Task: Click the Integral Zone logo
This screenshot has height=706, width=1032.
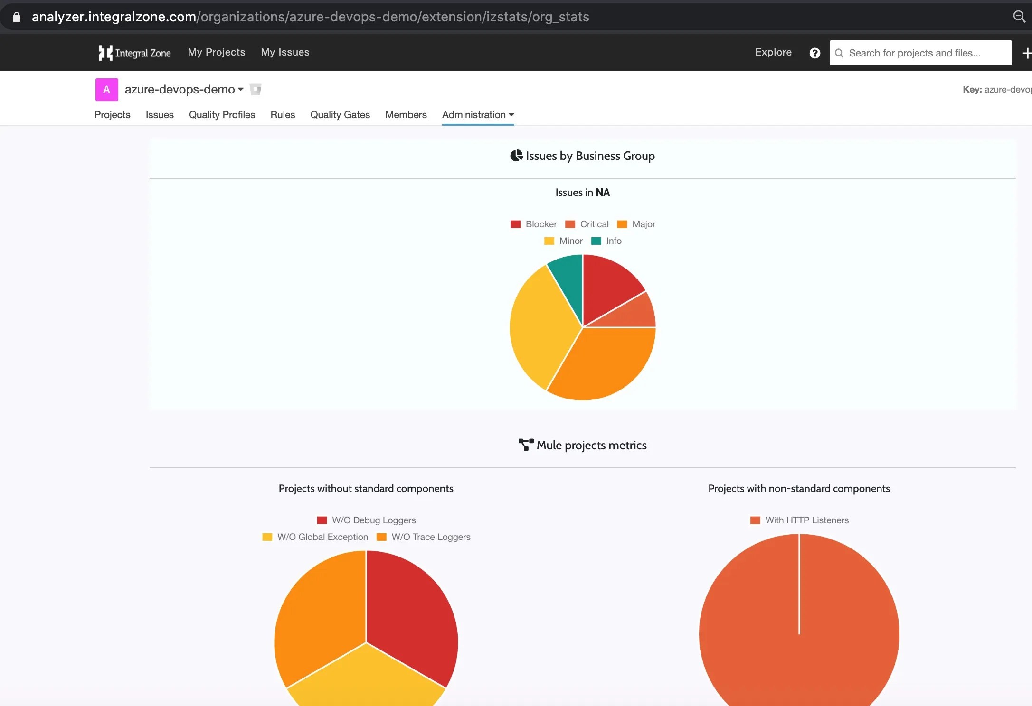Action: [134, 53]
